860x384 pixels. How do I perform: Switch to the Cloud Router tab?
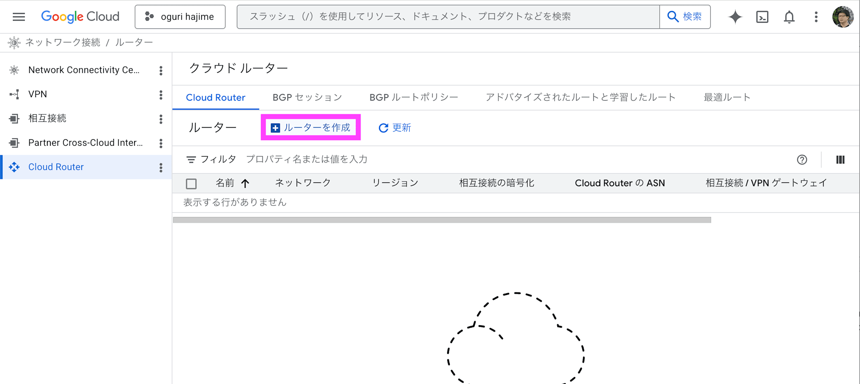tap(215, 98)
